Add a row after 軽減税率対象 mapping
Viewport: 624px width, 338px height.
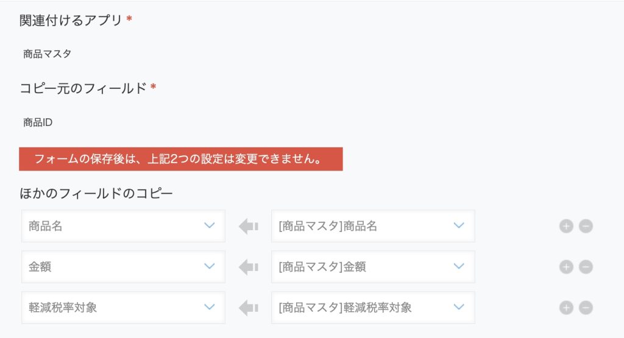pos(566,308)
